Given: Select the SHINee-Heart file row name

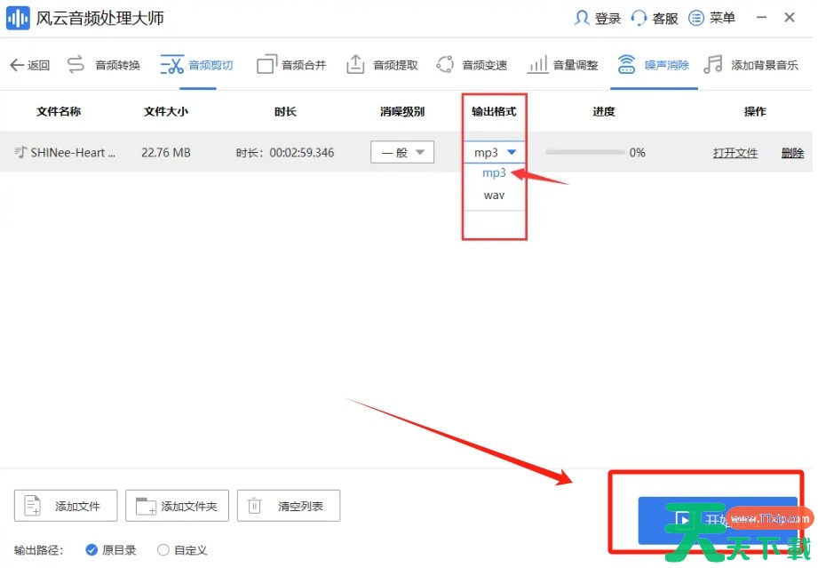Looking at the screenshot, I should click(x=73, y=153).
